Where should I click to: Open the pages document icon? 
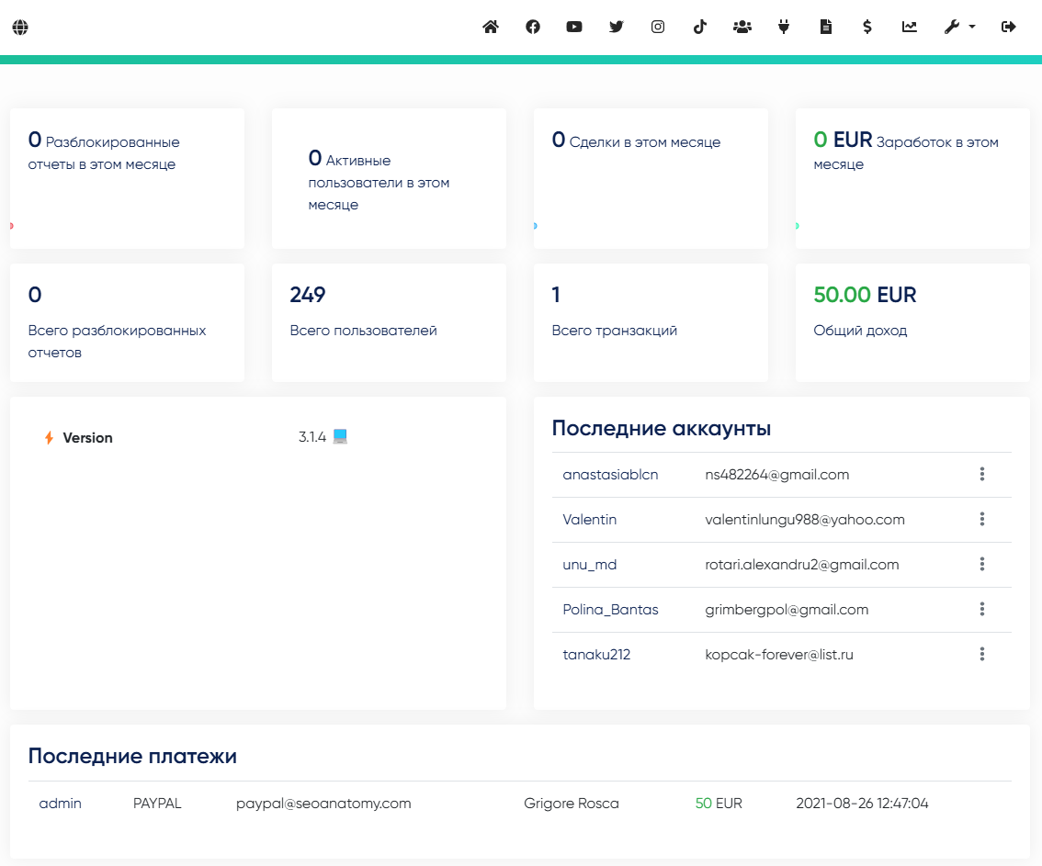click(825, 27)
